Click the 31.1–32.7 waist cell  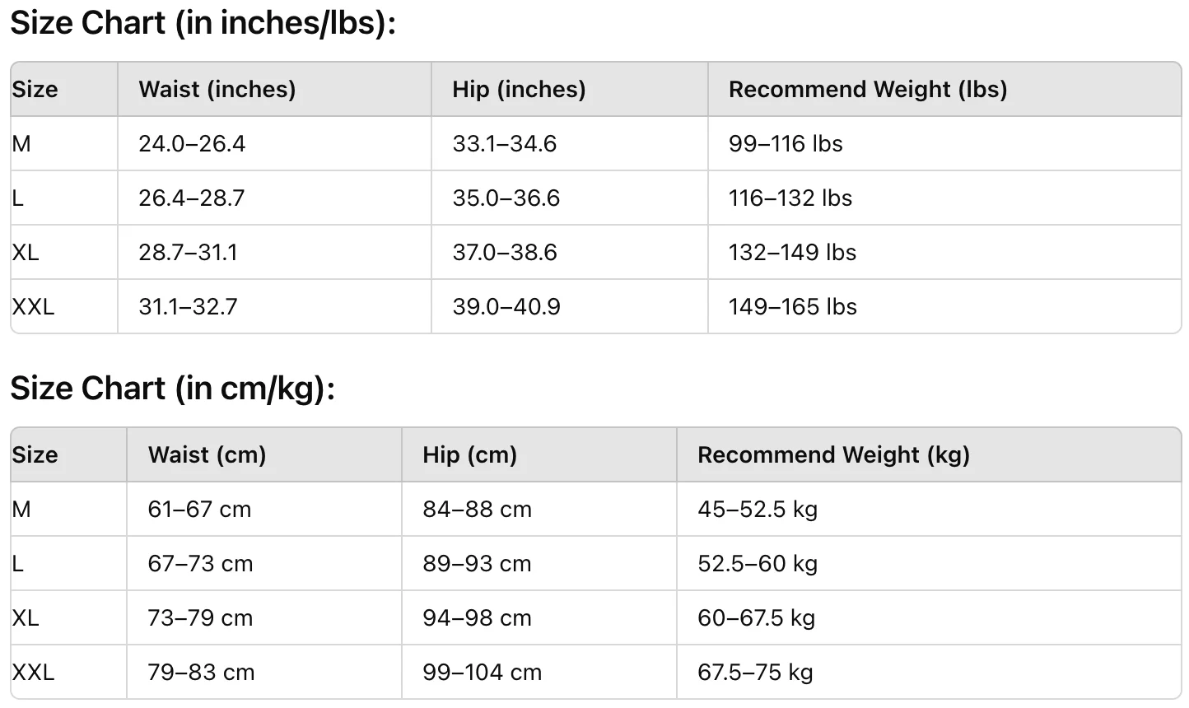(188, 306)
